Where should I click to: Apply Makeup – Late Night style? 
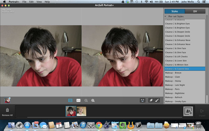pos(185,85)
